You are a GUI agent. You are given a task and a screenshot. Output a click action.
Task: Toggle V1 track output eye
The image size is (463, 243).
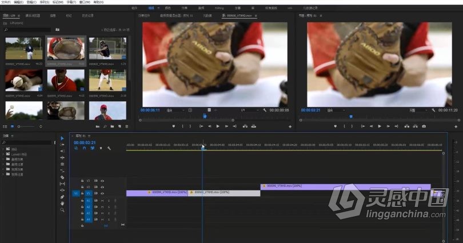coord(102,193)
